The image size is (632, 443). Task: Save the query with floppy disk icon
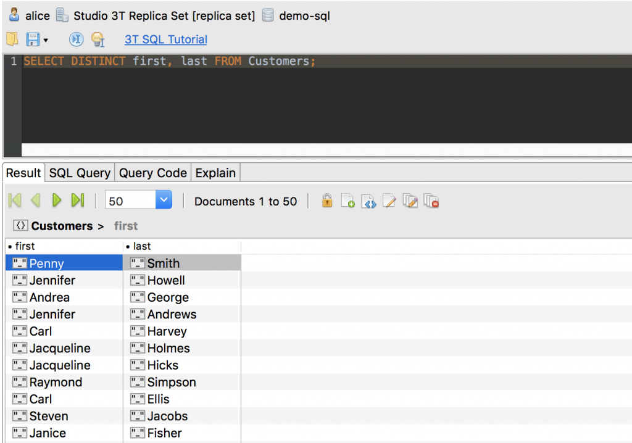pyautogui.click(x=33, y=39)
